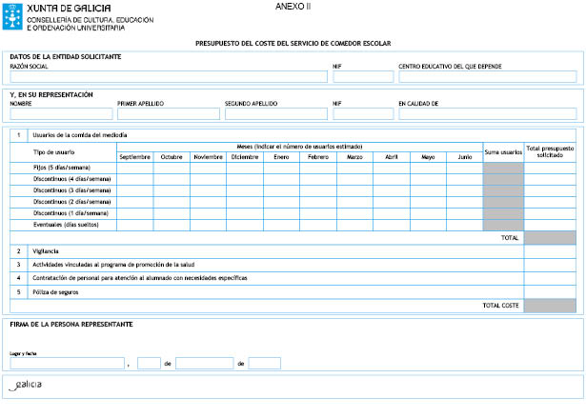Screen dimensions: 586x418
Task: Select the NIF field beside Razón social
Action: pyautogui.click(x=362, y=77)
